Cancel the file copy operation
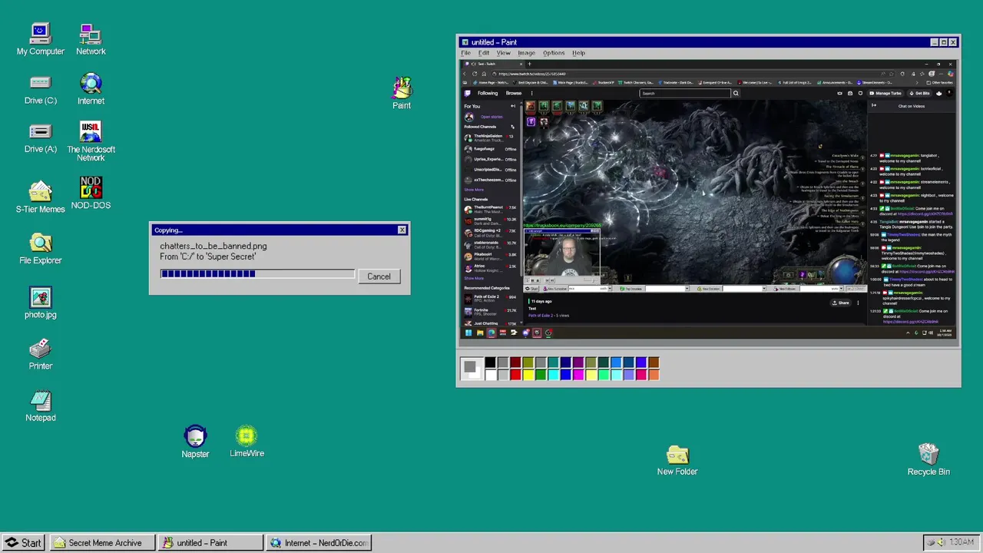Viewport: 983px width, 553px height. [x=379, y=276]
